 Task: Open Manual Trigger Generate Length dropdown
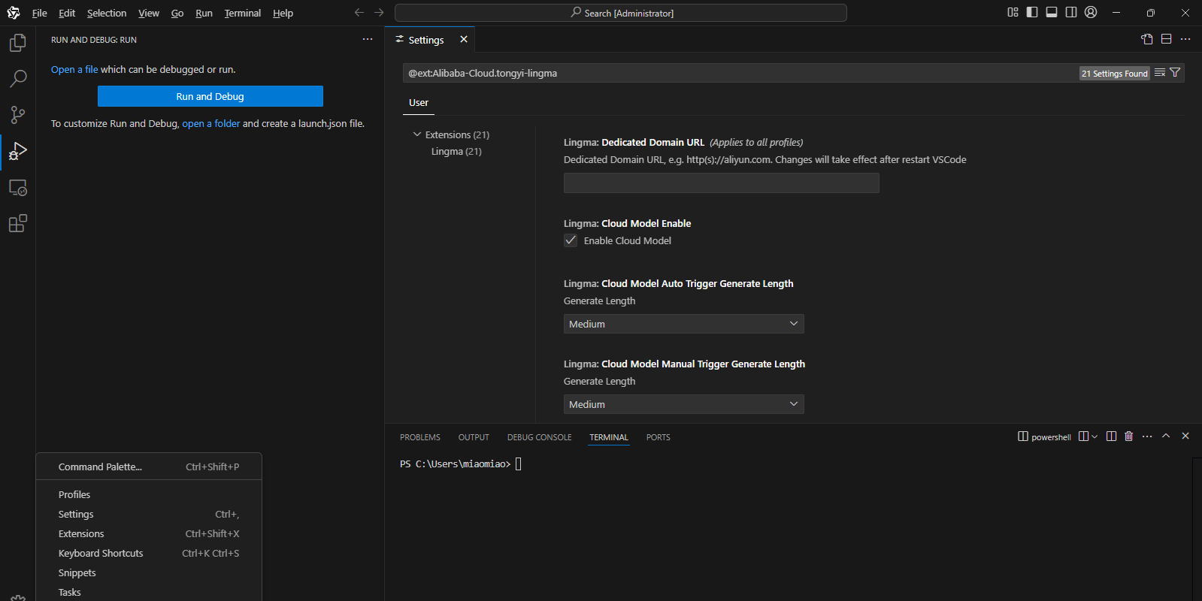point(683,404)
